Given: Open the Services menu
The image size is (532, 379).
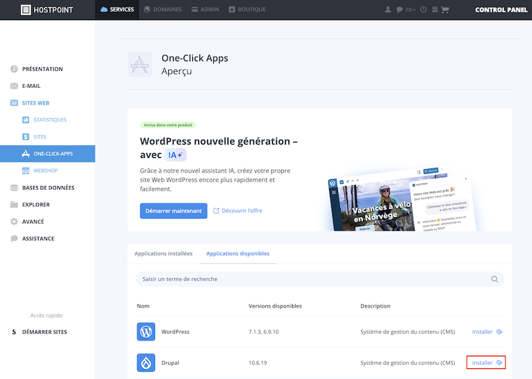Looking at the screenshot, I should coord(117,9).
